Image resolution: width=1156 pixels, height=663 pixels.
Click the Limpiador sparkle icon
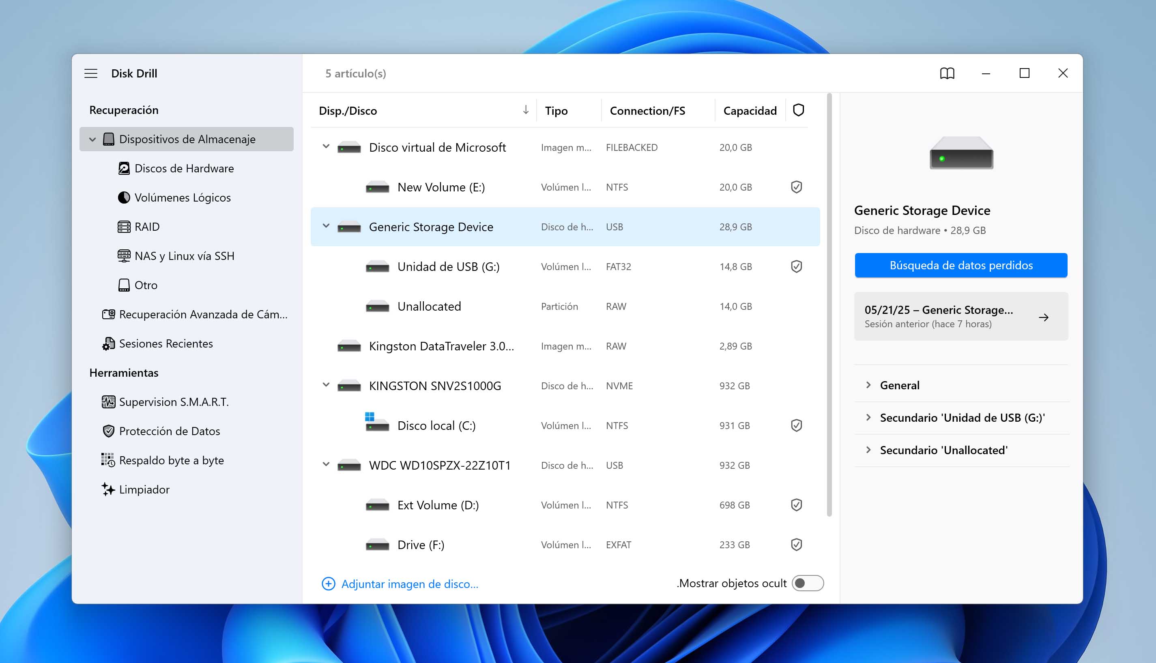[108, 489]
